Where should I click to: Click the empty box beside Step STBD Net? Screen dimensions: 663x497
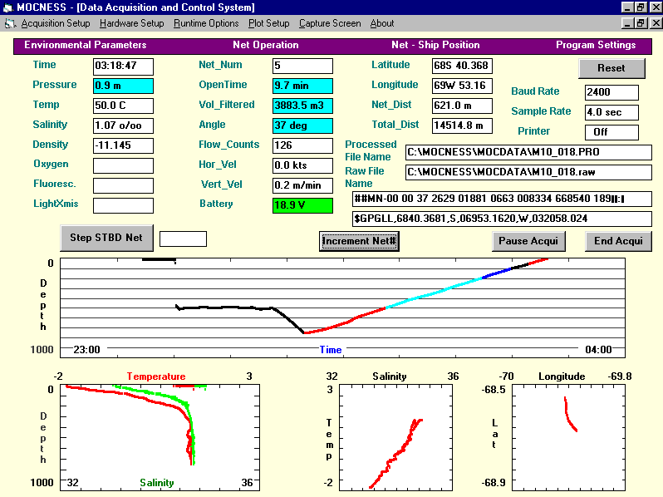coord(183,239)
